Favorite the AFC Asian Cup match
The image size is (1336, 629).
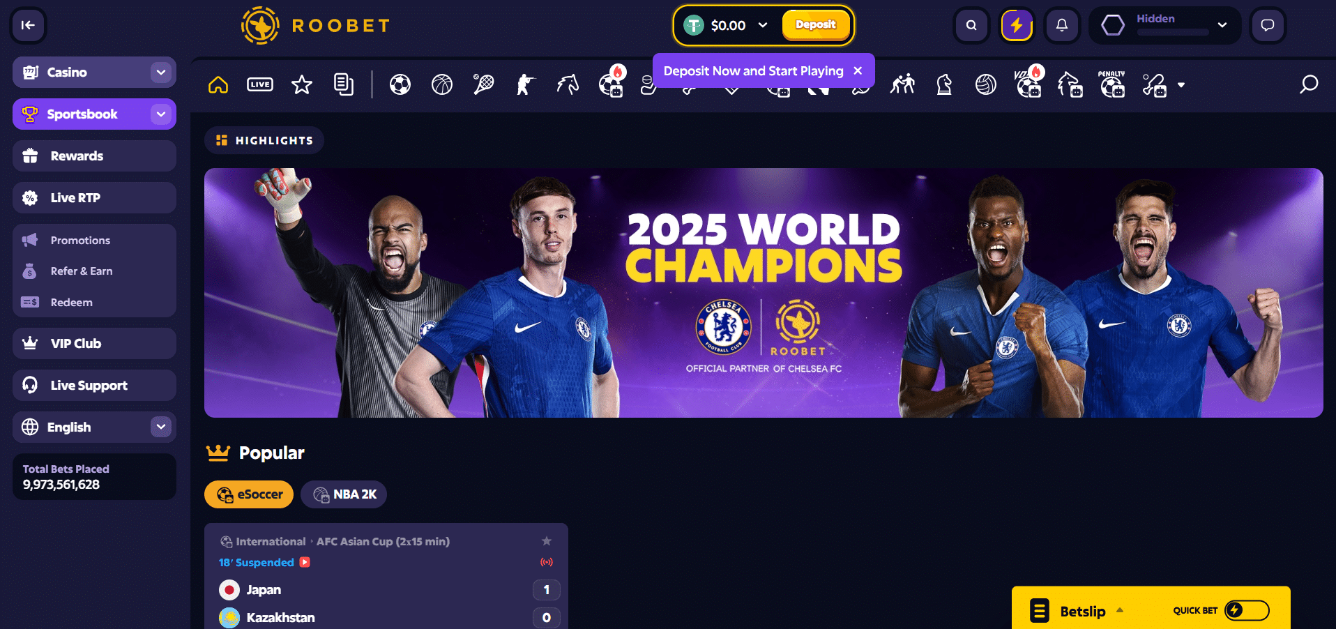pos(547,541)
